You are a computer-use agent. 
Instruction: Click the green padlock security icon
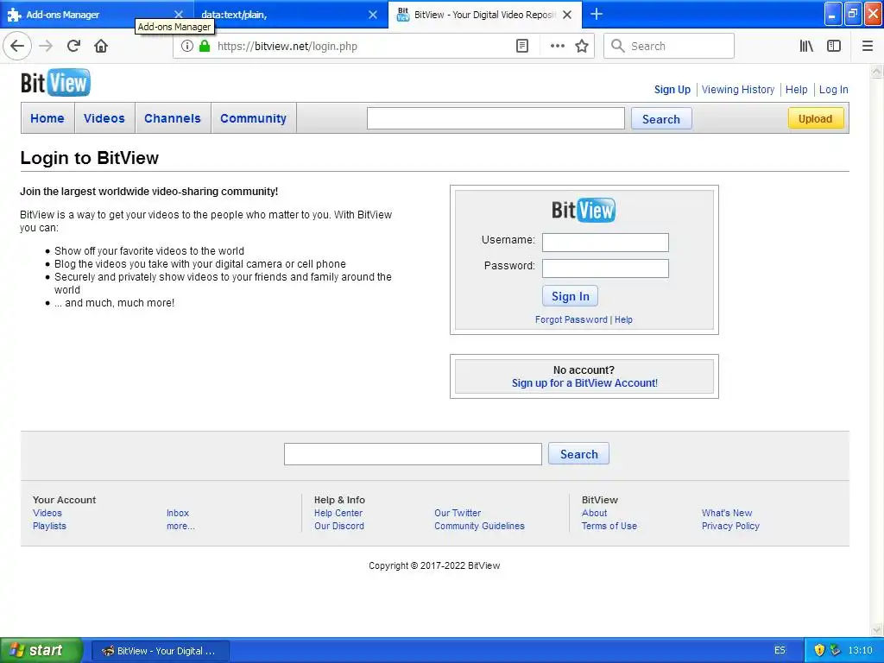(205, 47)
